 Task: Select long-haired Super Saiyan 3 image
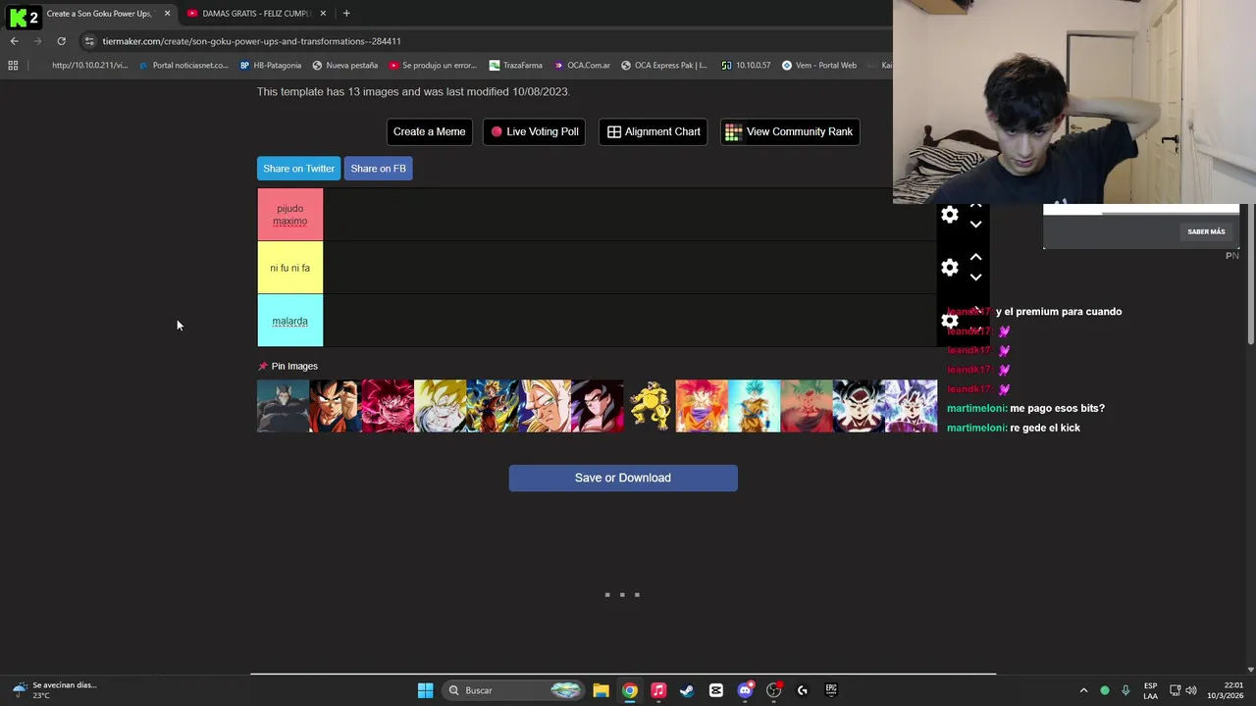coord(545,406)
